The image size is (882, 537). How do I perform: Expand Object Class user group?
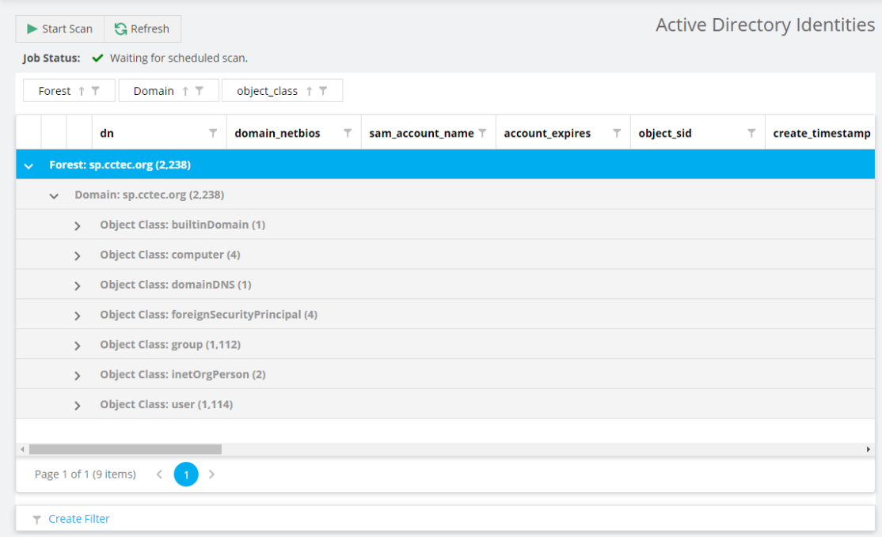coord(77,404)
